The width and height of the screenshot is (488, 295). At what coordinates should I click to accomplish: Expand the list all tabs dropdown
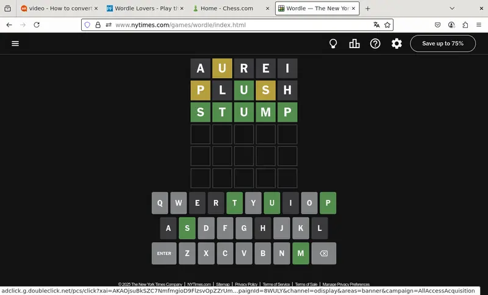[452, 9]
